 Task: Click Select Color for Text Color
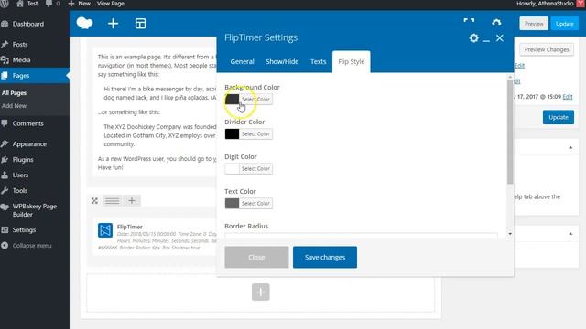255,203
